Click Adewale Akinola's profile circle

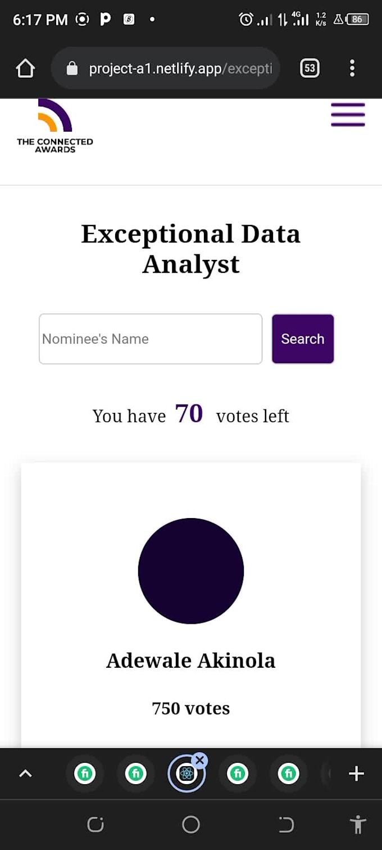(191, 570)
